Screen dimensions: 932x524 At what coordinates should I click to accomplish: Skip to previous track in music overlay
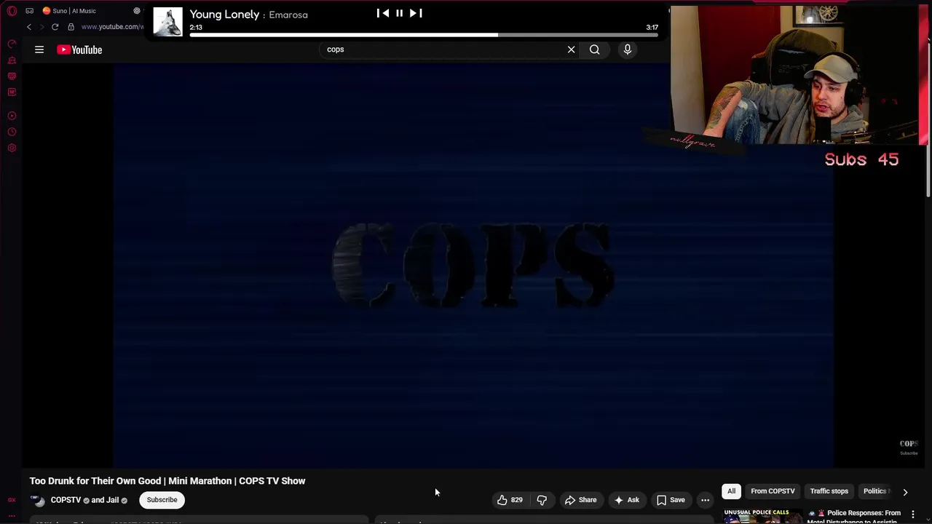[x=382, y=13]
